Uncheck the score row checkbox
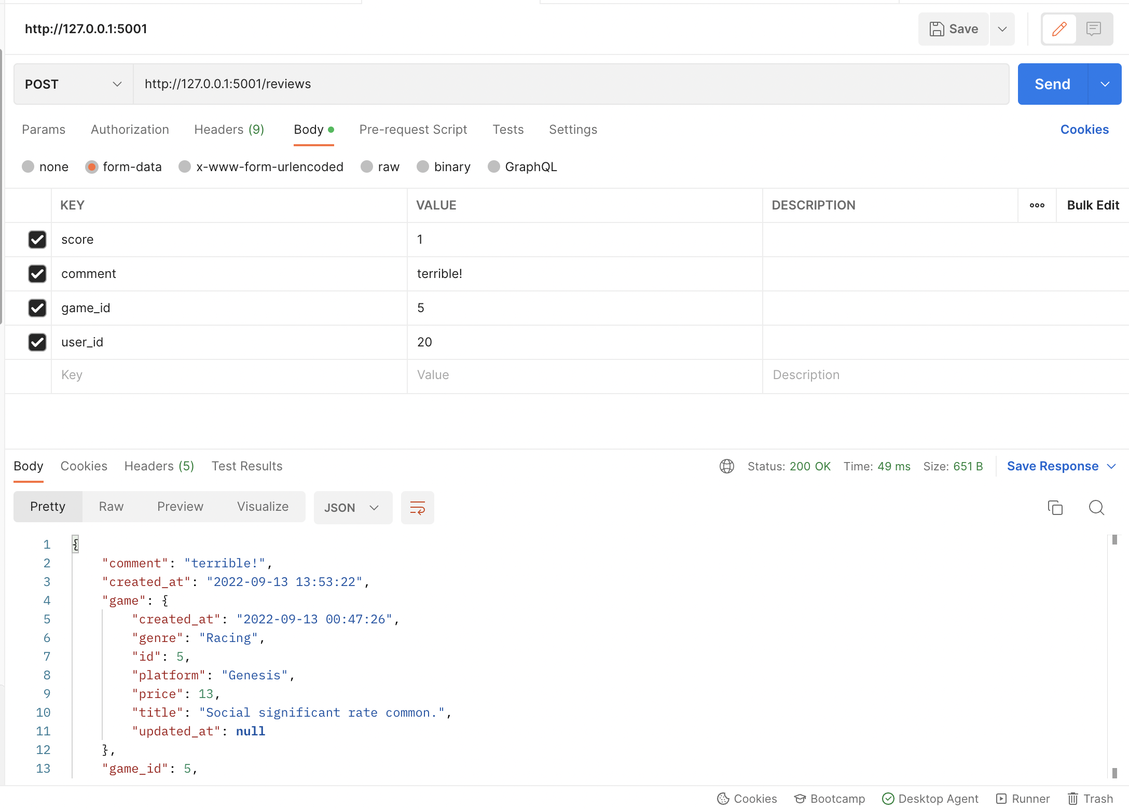This screenshot has height=809, width=1129. coord(37,240)
